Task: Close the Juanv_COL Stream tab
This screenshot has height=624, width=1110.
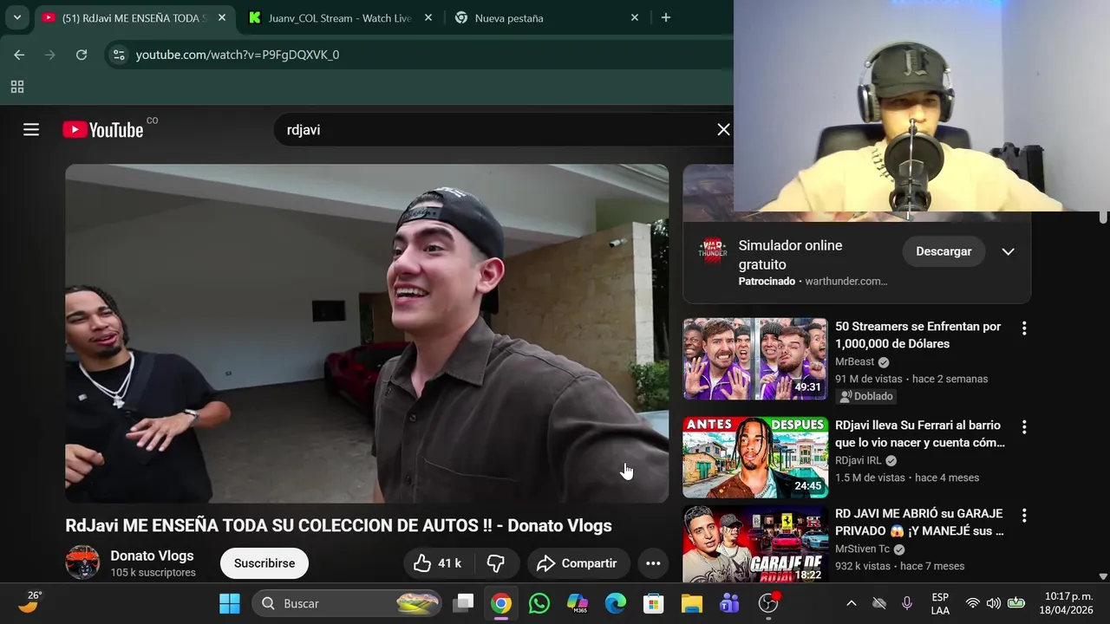Action: click(x=428, y=17)
